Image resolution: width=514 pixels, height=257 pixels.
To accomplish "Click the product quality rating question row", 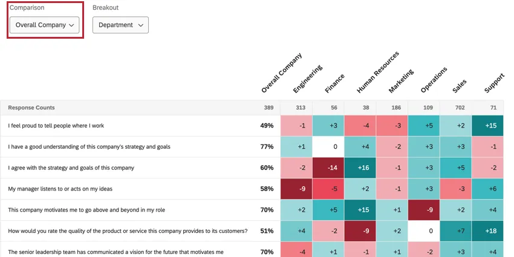I will (128, 230).
